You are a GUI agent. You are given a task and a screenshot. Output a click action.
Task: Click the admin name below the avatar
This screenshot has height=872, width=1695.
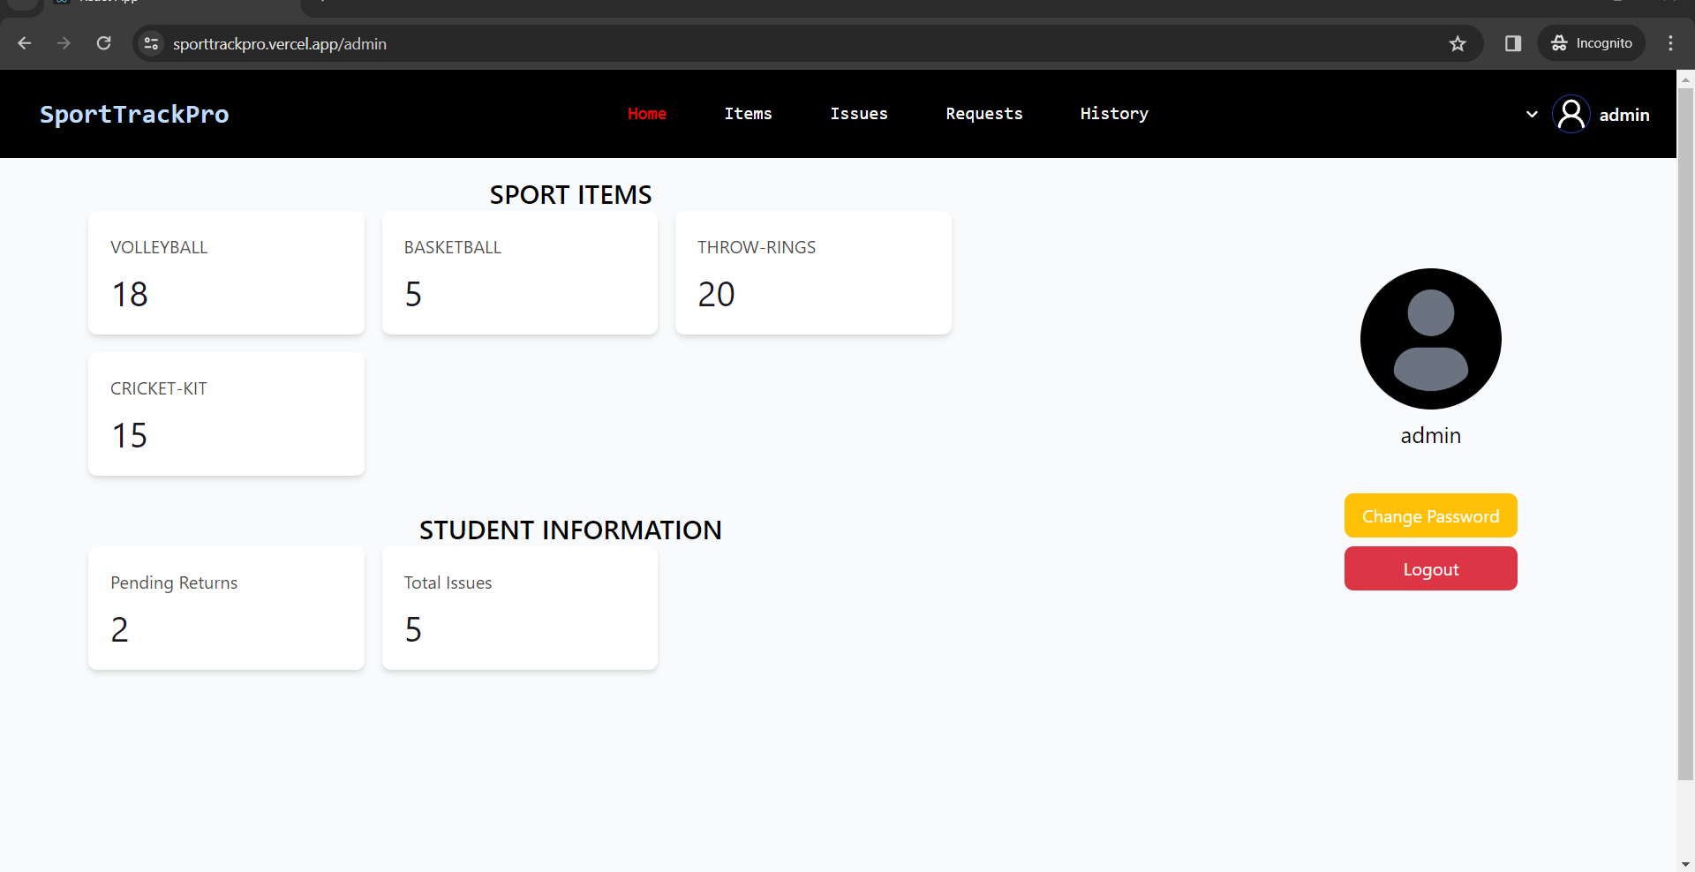1431,435
